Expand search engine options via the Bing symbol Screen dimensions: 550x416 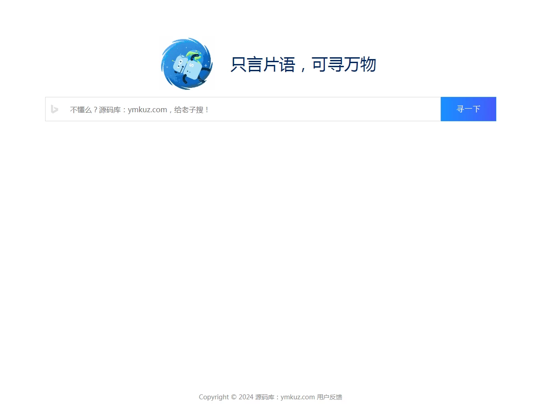point(55,109)
